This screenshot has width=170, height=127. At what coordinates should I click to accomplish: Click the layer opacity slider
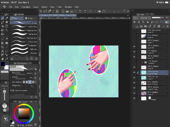click(x=158, y=18)
